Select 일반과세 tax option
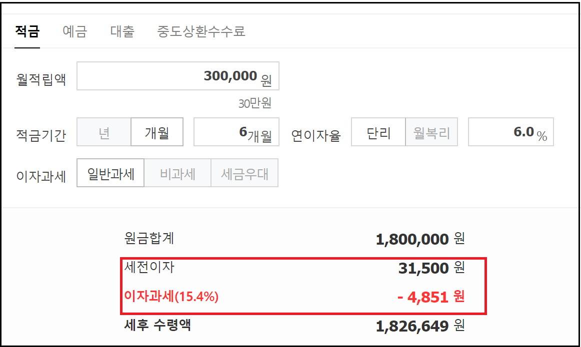The image size is (581, 347). pos(110,173)
